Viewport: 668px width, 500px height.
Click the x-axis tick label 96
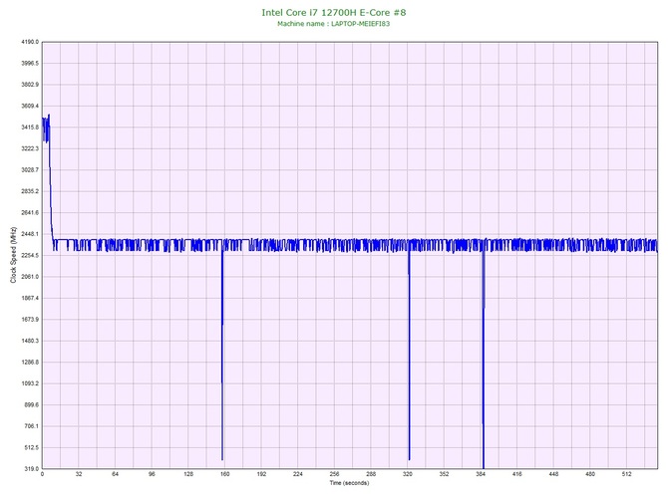(152, 474)
